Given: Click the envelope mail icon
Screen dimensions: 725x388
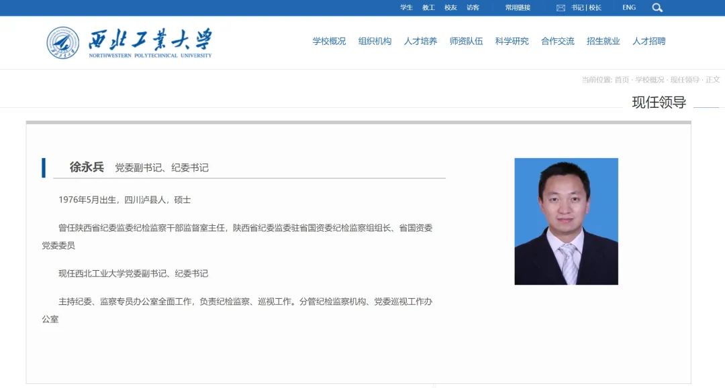Looking at the screenshot, I should (561, 8).
